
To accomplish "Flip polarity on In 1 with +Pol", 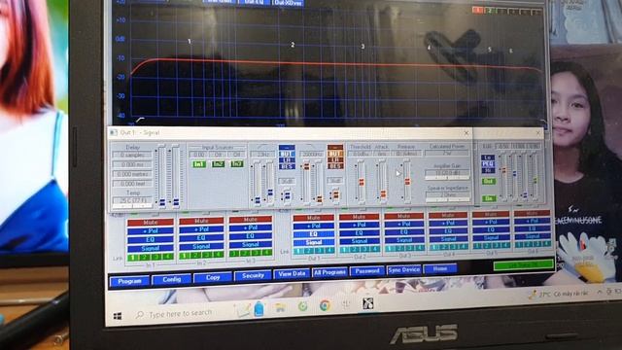I will [150, 231].
